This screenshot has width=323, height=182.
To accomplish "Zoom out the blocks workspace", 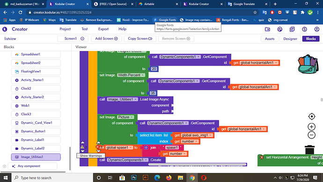I will 312,135.
